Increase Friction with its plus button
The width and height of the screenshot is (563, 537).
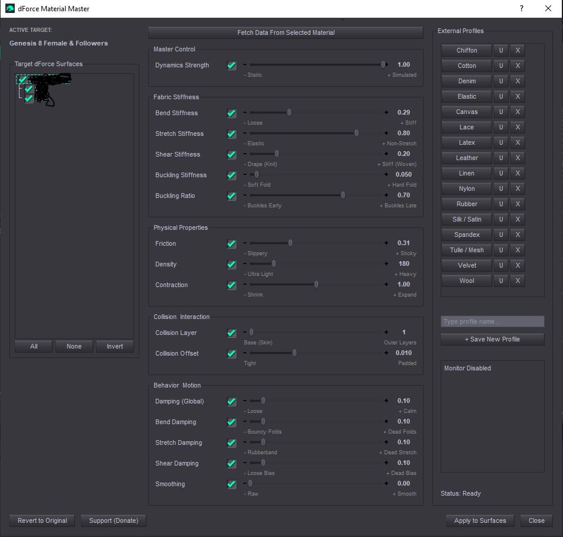coord(386,243)
